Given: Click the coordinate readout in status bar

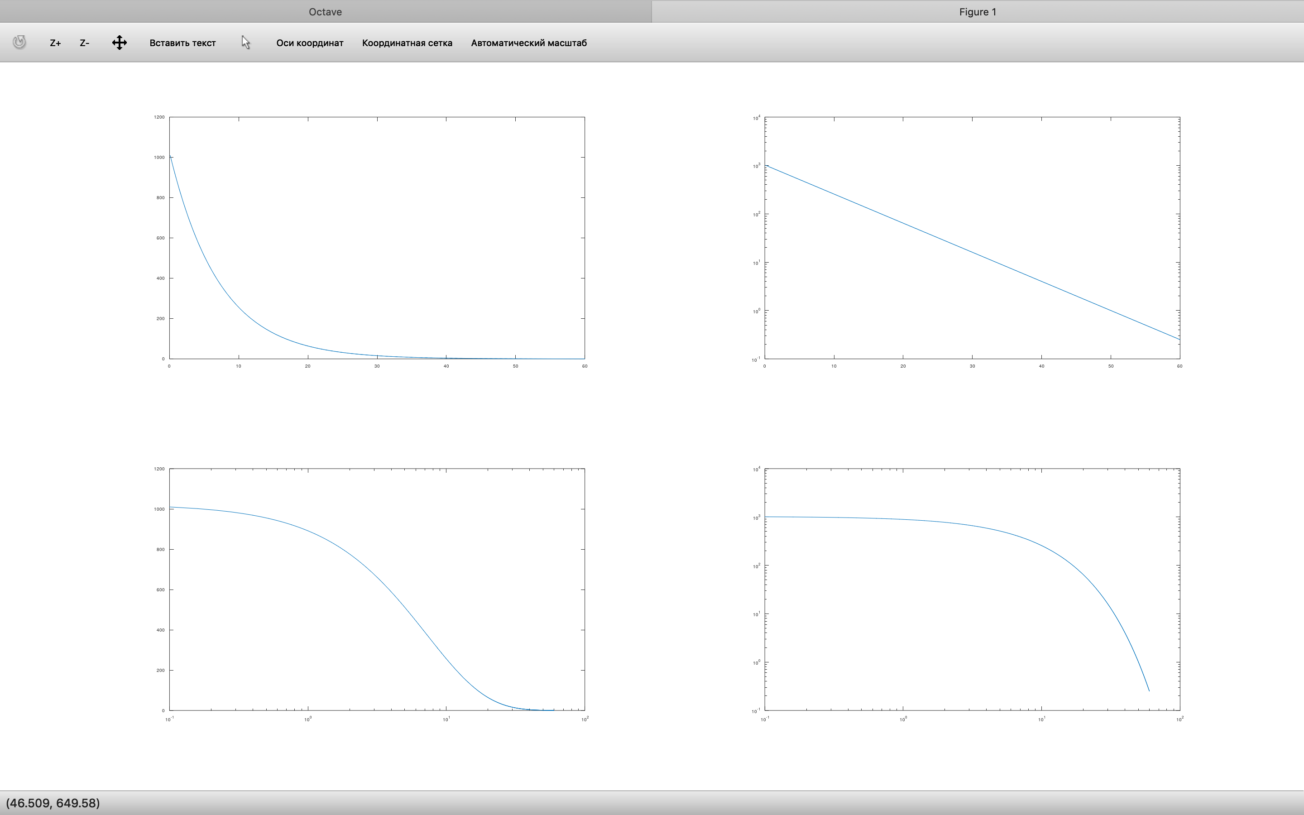Looking at the screenshot, I should point(53,803).
